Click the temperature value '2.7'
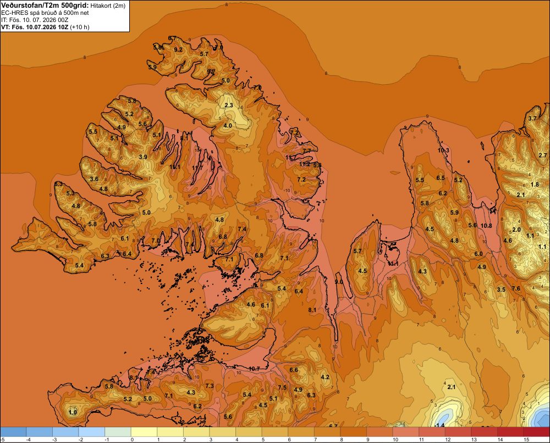The image size is (550, 443). 543,155
